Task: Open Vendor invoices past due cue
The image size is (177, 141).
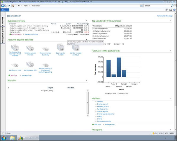Action: pyautogui.click(x=76, y=50)
